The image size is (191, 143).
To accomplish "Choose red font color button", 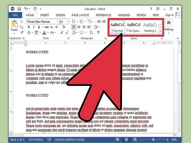I will (44, 32).
